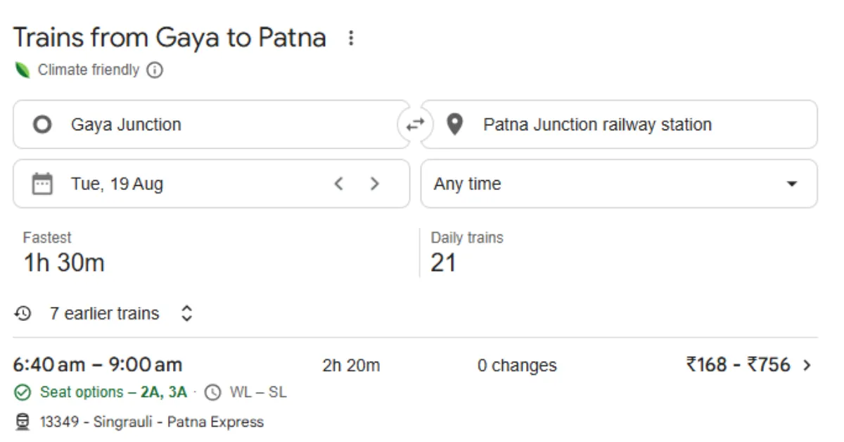The width and height of the screenshot is (844, 442).
Task: Open the Any time dropdown
Action: [619, 184]
